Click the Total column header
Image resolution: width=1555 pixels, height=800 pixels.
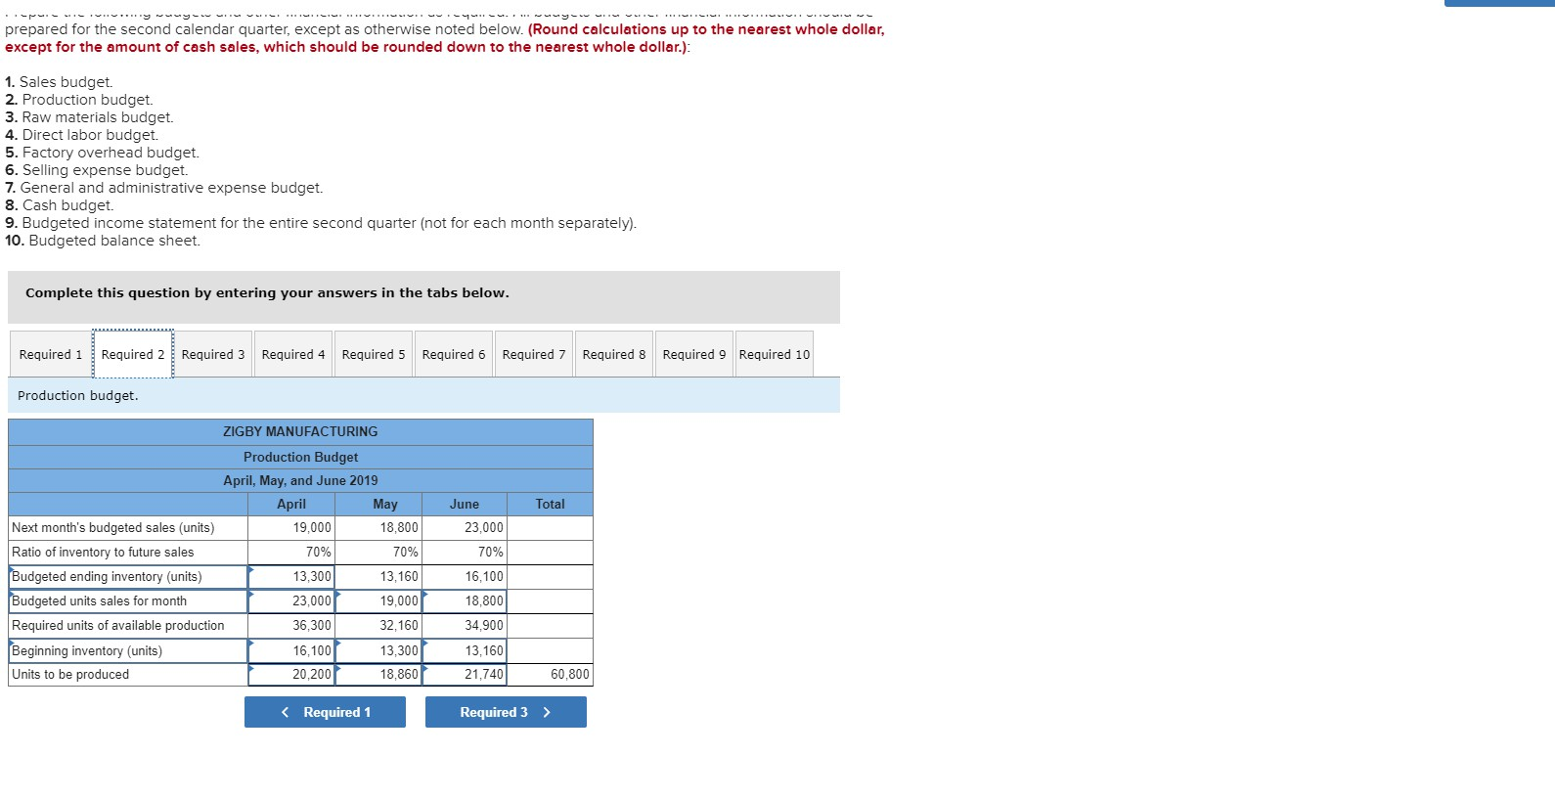point(551,504)
